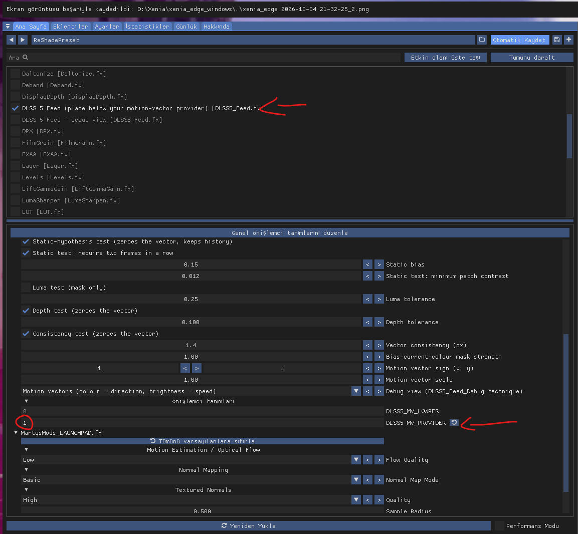The height and width of the screenshot is (534, 578).
Task: Click the Yeniden Yükle reload button
Action: click(249, 526)
